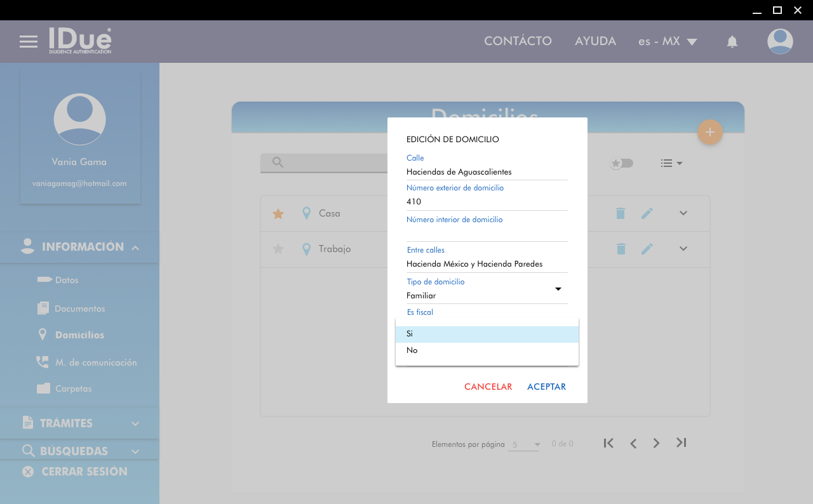Image resolution: width=813 pixels, height=504 pixels.
Task: Open Documentos in the sidebar
Action: pos(79,308)
